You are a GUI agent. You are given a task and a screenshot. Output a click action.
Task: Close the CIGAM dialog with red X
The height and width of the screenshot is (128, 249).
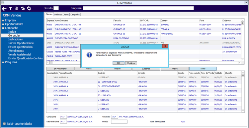[165, 46]
